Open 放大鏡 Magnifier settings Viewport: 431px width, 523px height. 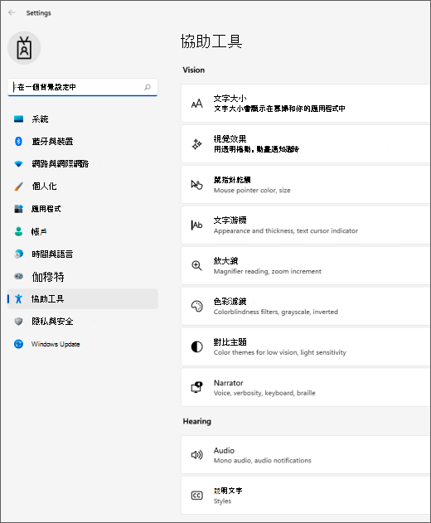[306, 265]
